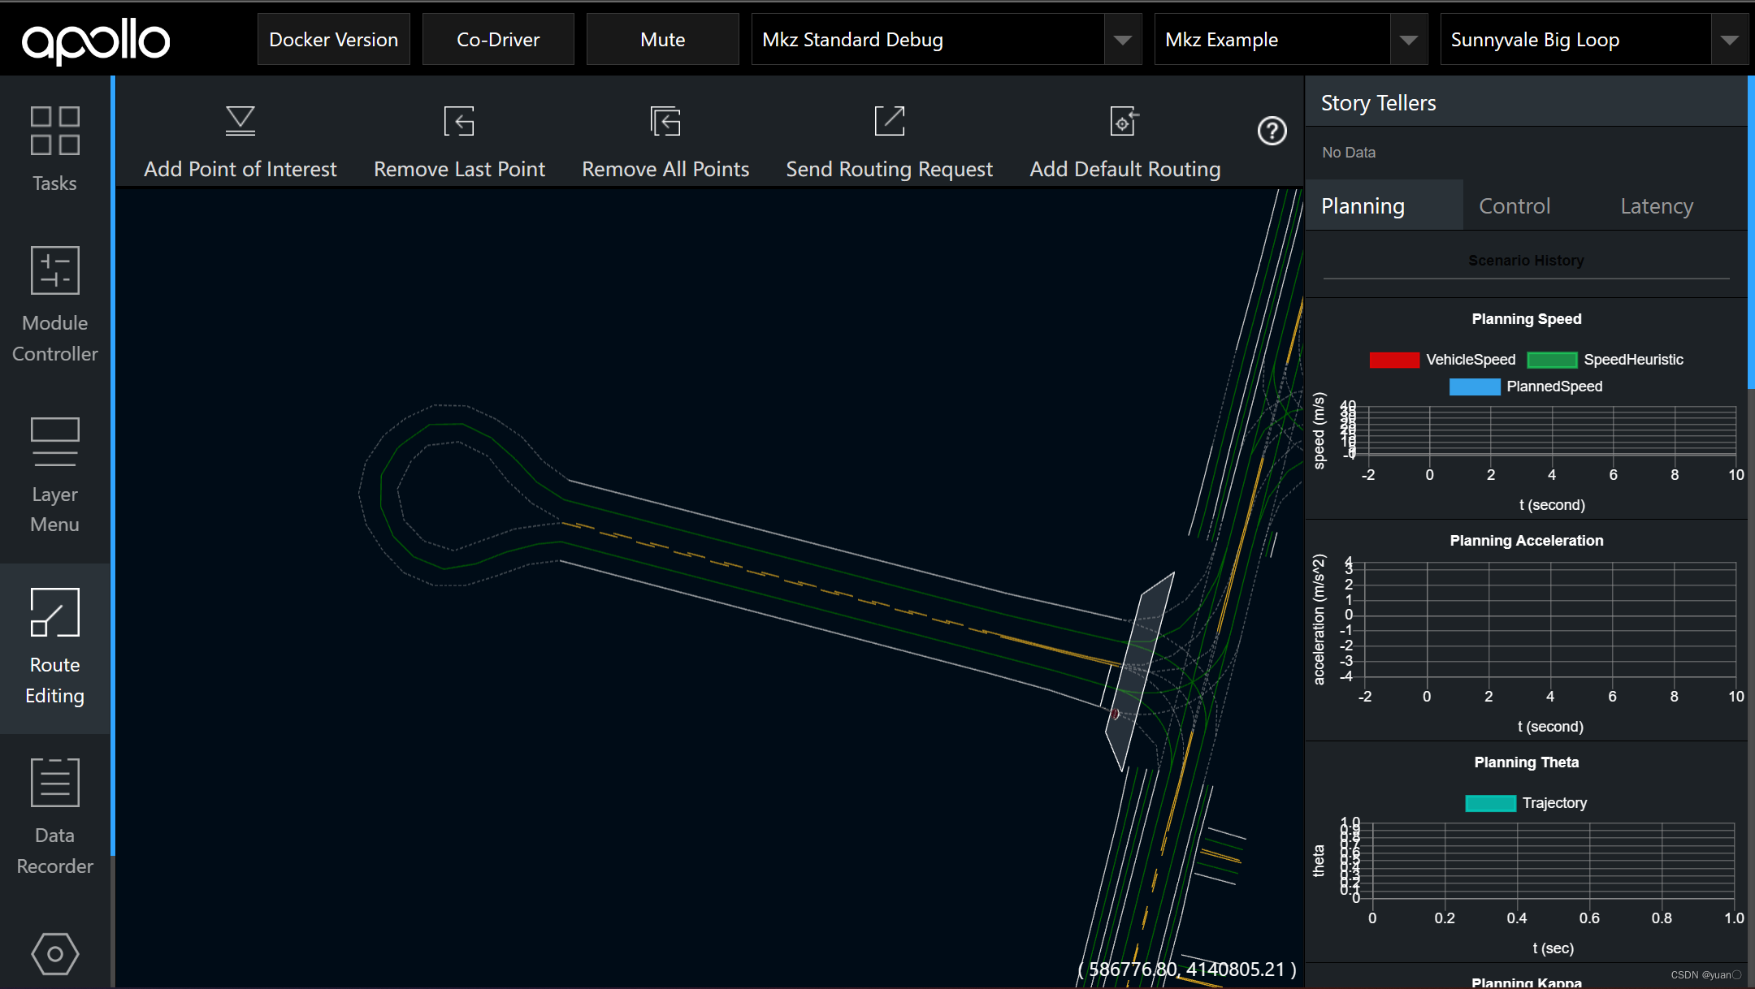
Task: Click the Send Routing Request icon
Action: (x=889, y=121)
